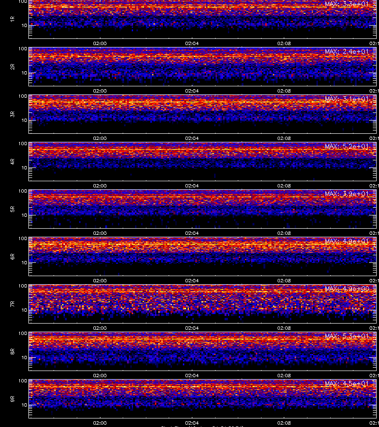Click the 6R panel axis label
The width and height of the screenshot is (379, 427).
click(12, 257)
